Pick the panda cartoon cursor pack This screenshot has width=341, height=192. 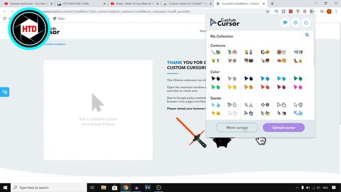(x=265, y=52)
